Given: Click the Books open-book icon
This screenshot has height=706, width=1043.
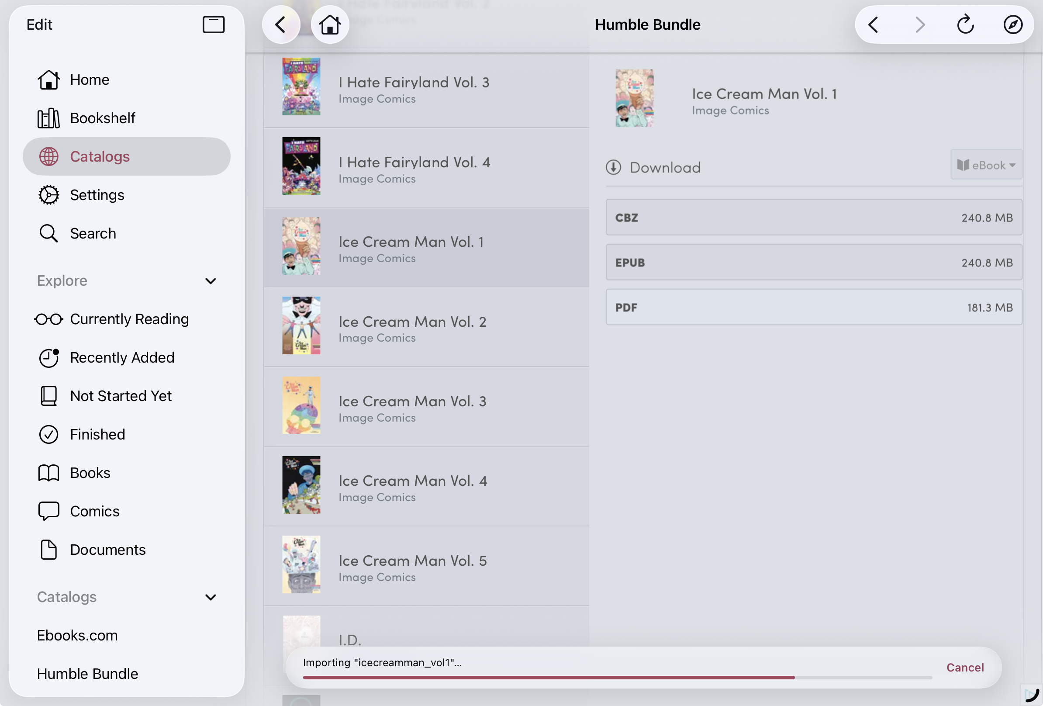Looking at the screenshot, I should 48,473.
